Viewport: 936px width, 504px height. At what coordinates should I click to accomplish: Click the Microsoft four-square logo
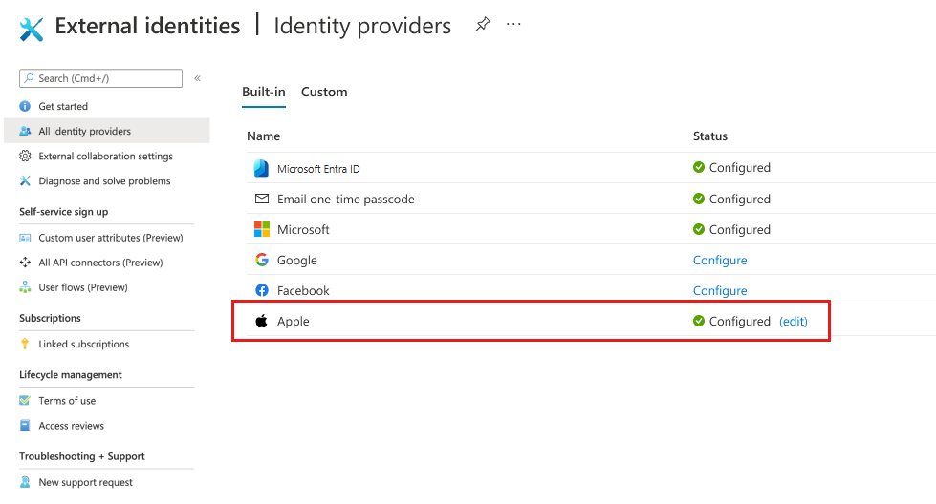261,229
